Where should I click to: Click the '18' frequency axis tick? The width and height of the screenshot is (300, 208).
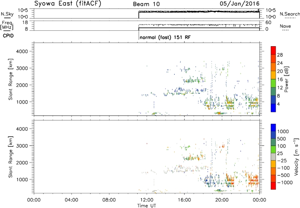[25, 23]
